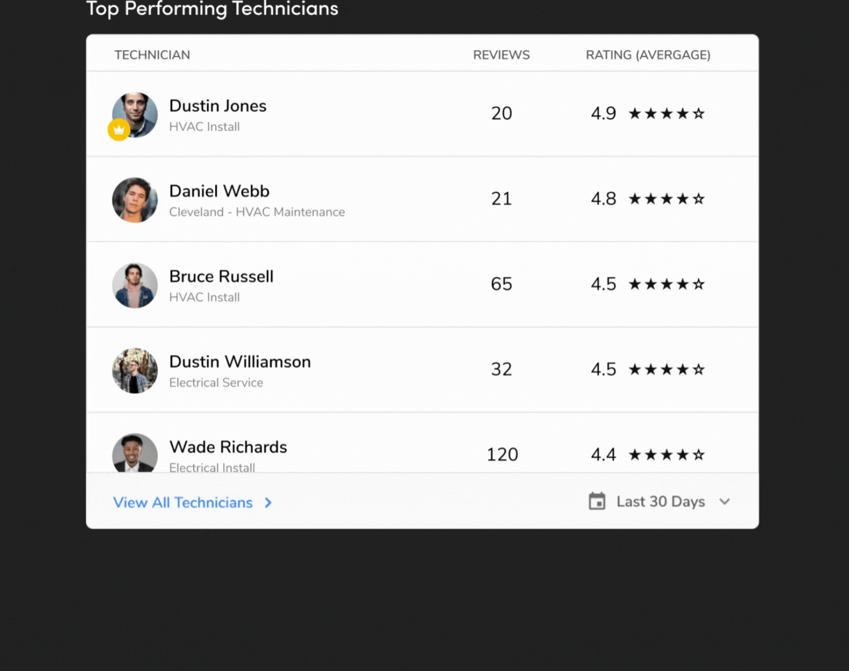Click the RATING (AVERGAGE) column header

[648, 55]
